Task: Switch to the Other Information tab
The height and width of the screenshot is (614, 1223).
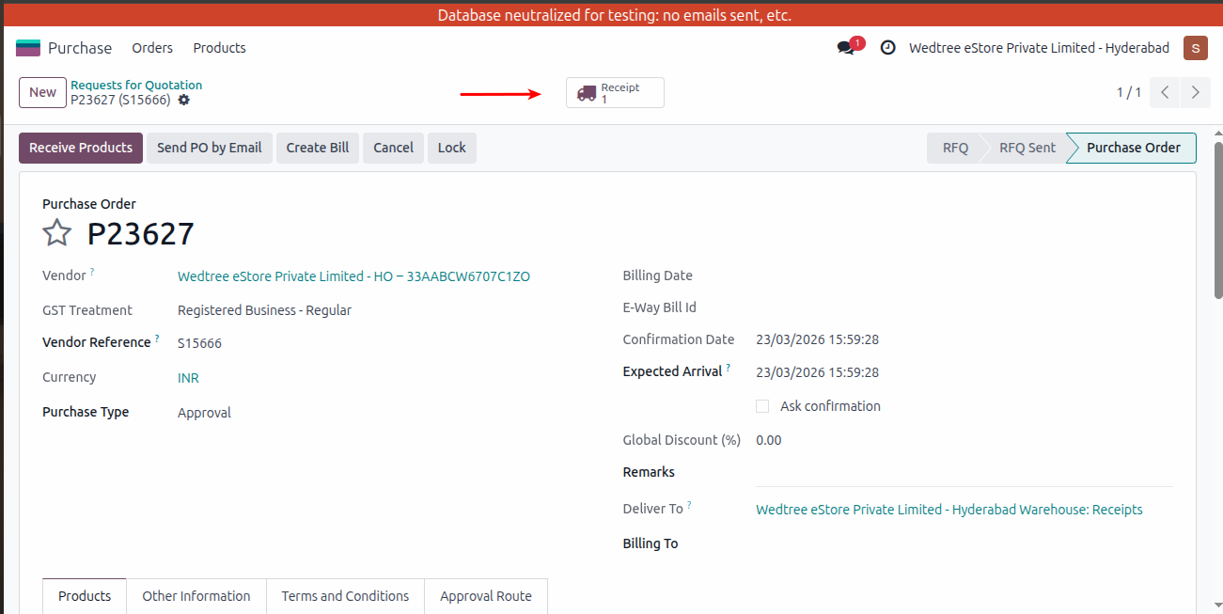Action: [x=196, y=596]
